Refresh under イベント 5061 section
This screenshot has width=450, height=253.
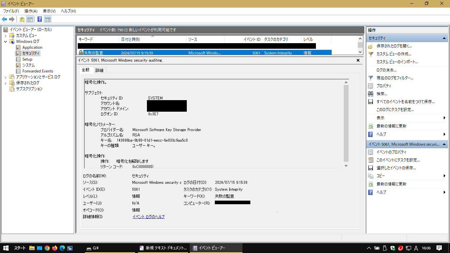coord(391,184)
